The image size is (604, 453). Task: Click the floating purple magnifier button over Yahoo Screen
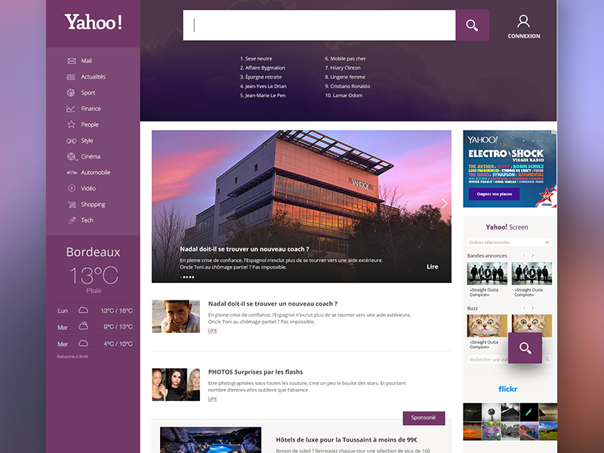click(x=525, y=348)
